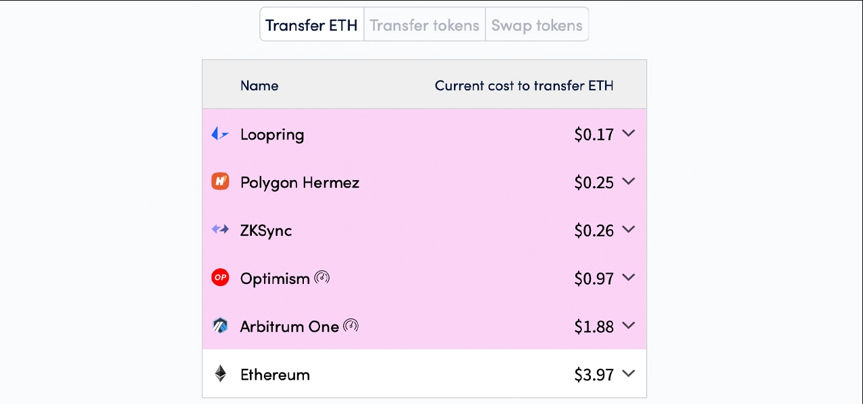Click the Name column header
Viewport: 863px width, 404px height.
point(259,86)
